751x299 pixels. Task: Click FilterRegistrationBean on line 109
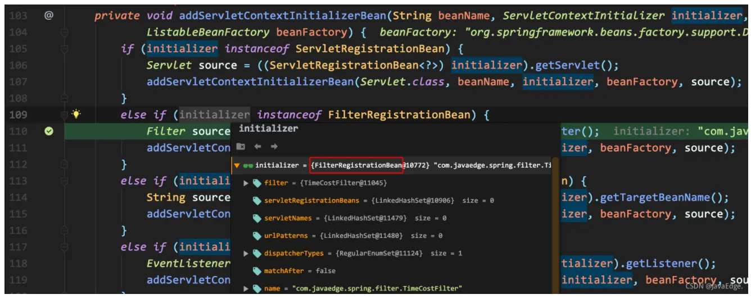(399, 115)
